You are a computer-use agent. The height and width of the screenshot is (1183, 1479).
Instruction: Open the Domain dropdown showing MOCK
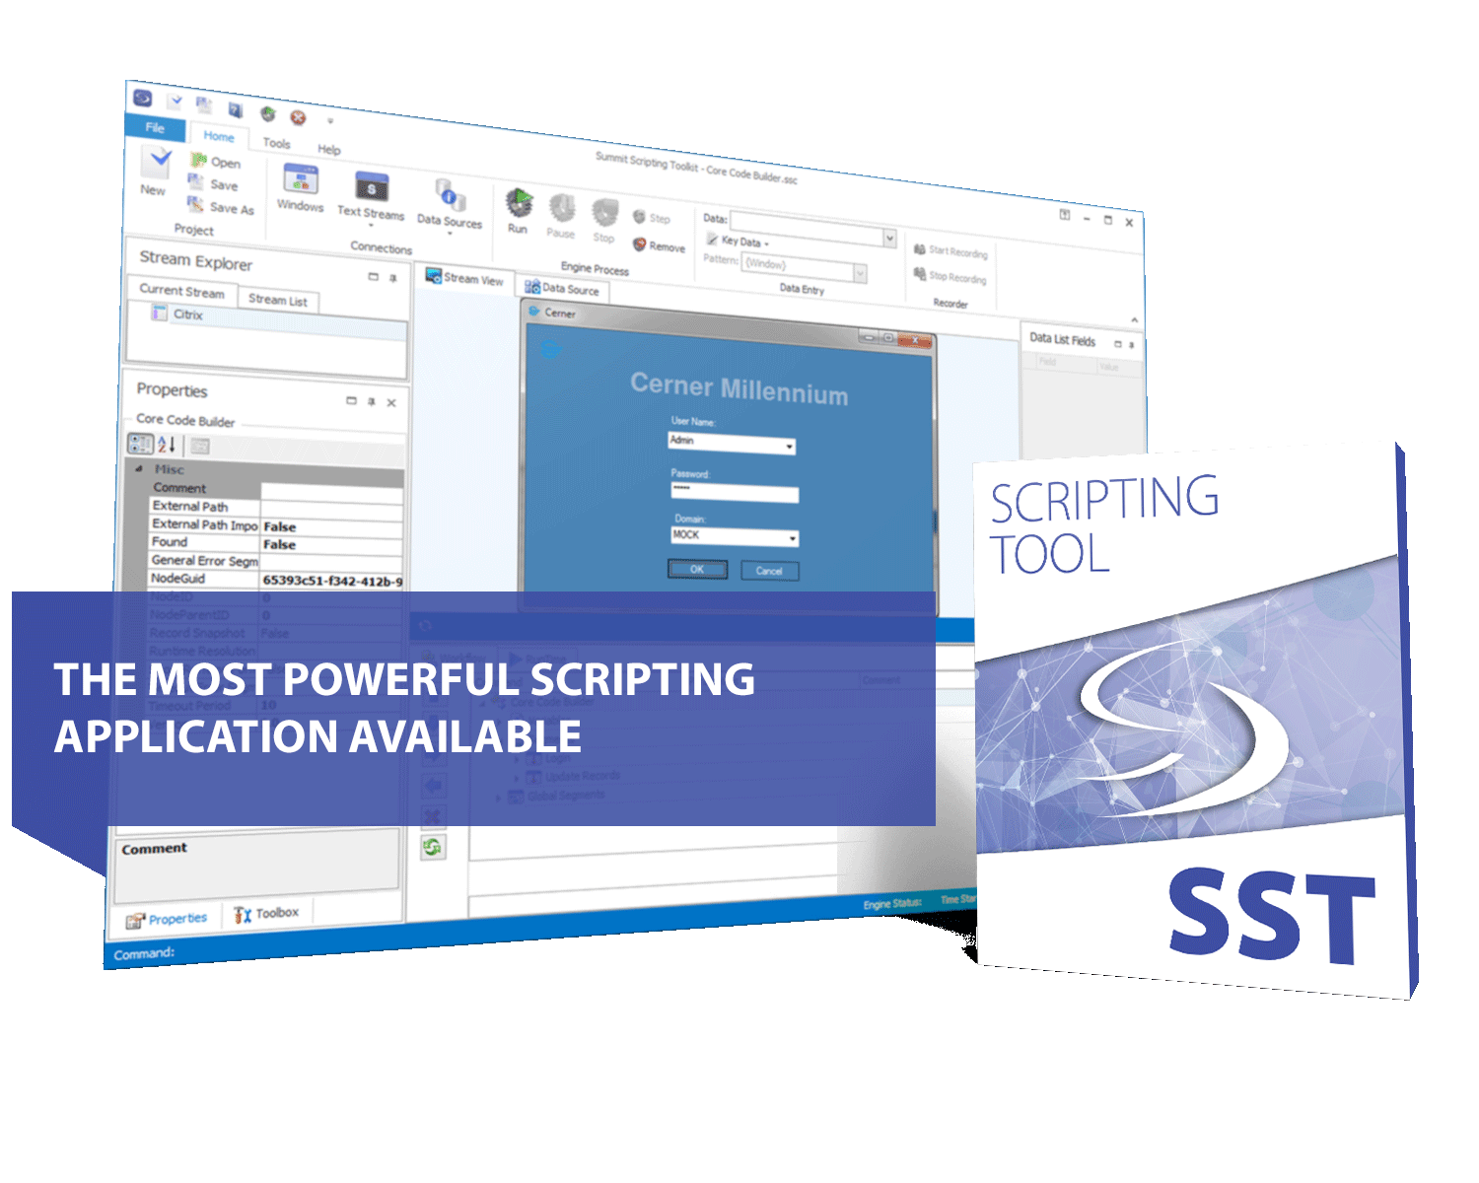pos(792,538)
